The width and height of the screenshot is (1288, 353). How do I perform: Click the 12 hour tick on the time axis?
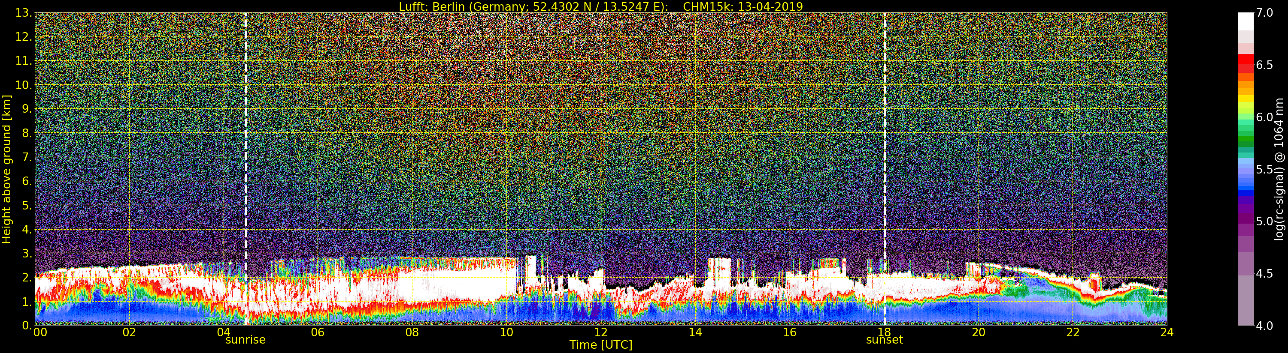[600, 332]
